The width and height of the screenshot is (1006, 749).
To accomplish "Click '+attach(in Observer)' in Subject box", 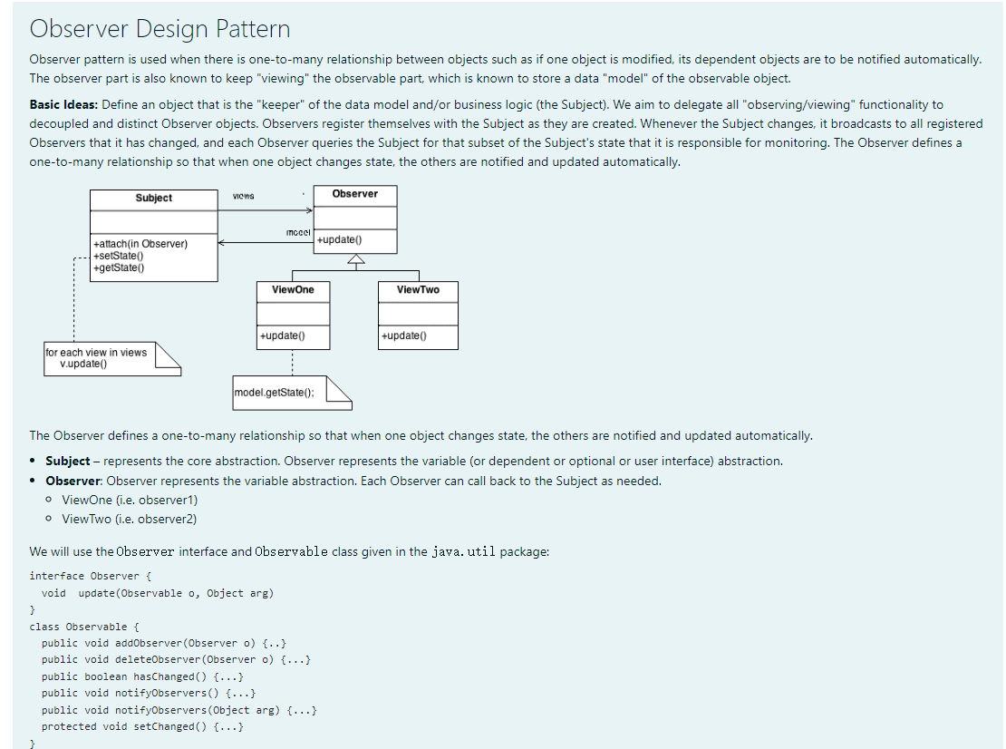I will (x=140, y=244).
